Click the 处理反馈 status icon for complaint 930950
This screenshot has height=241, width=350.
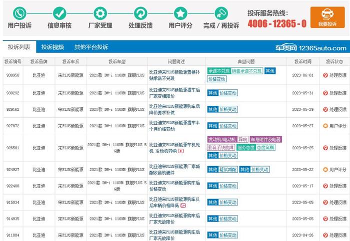pos(325,75)
